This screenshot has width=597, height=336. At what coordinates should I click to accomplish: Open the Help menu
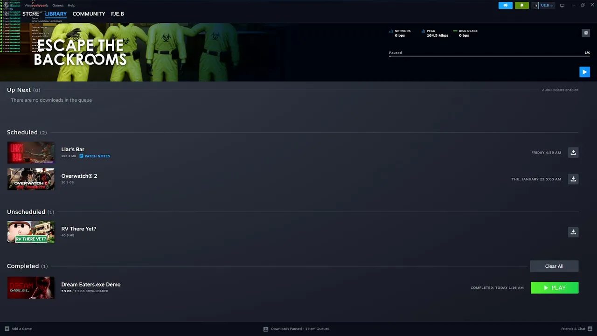click(71, 5)
